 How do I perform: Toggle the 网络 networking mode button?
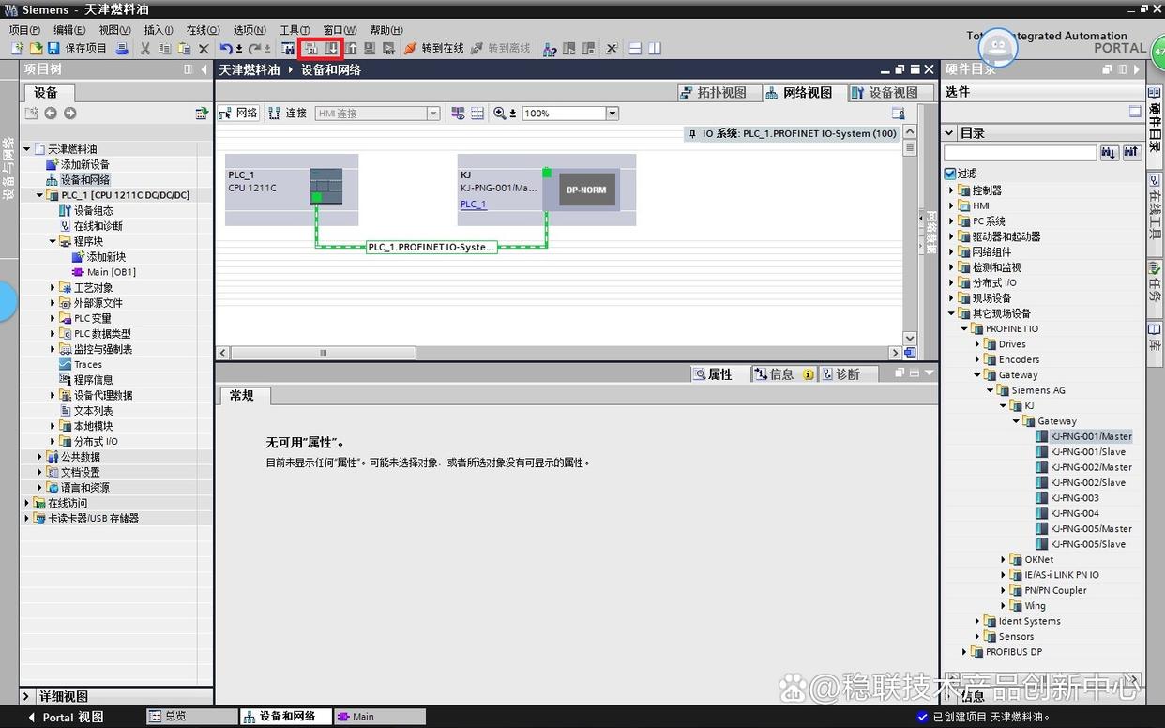pyautogui.click(x=238, y=114)
